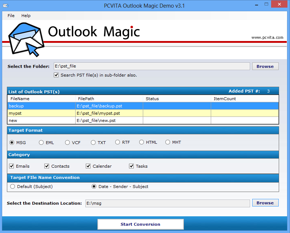Choose Date - Sender - Subject naming convention
290x233 pixels.
(x=94, y=187)
